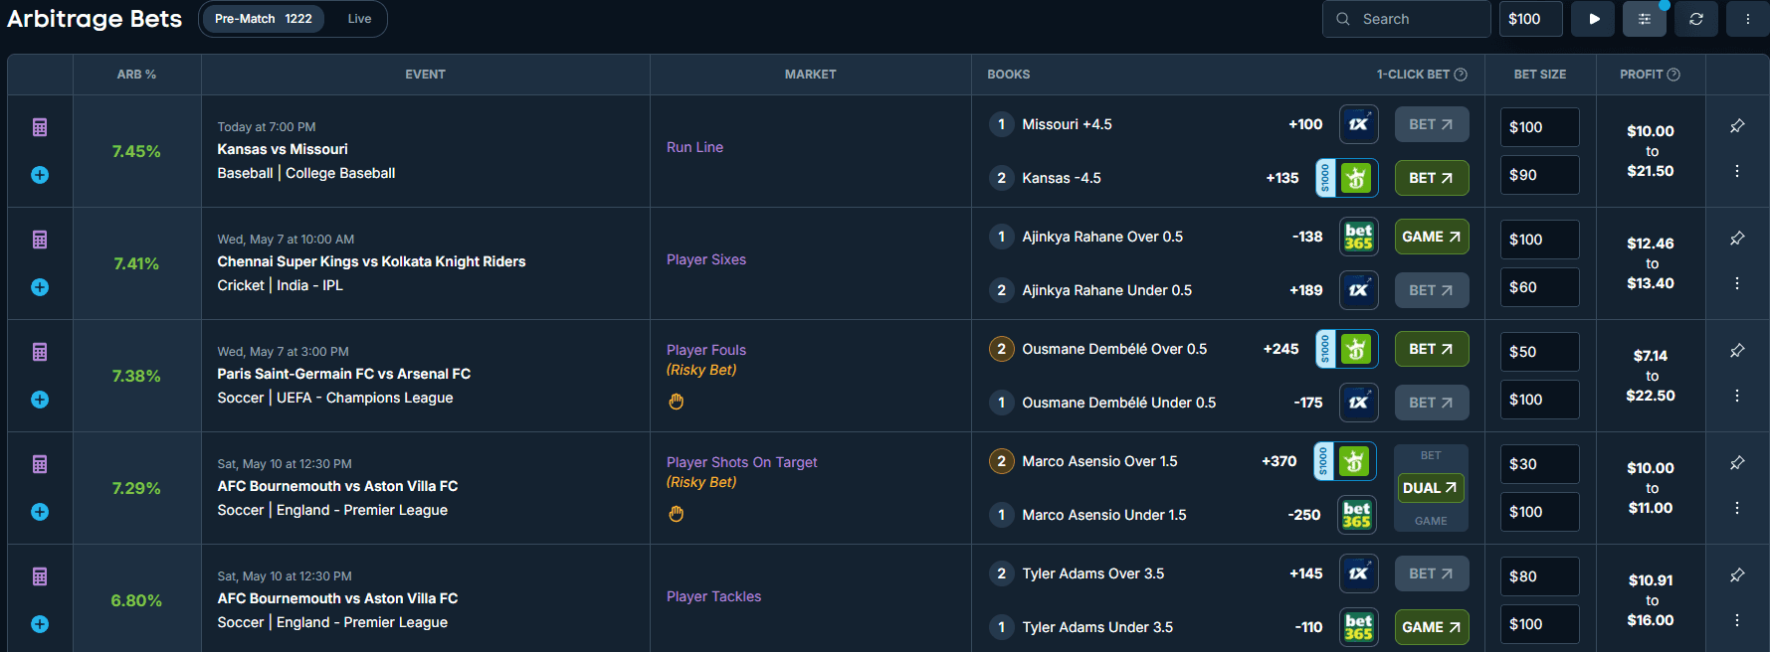Open calculator for Paris Saint-Germain row
The height and width of the screenshot is (652, 1770).
point(40,352)
